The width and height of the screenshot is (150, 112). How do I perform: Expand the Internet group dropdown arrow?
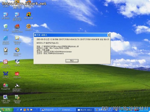(x=75, y=110)
